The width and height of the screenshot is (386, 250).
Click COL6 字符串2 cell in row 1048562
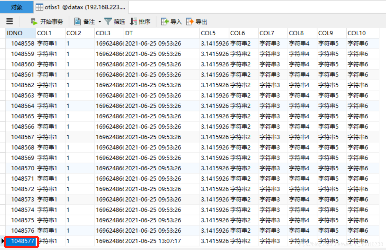[244, 85]
